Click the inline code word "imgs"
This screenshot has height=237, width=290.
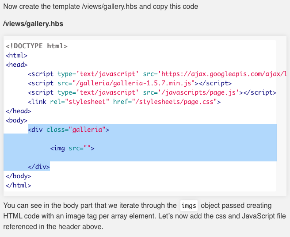point(189,206)
